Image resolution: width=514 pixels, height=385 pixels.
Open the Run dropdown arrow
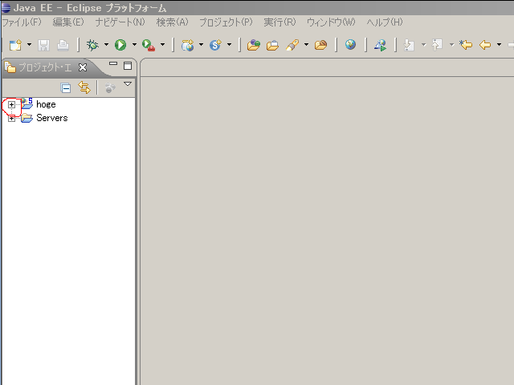pos(134,45)
